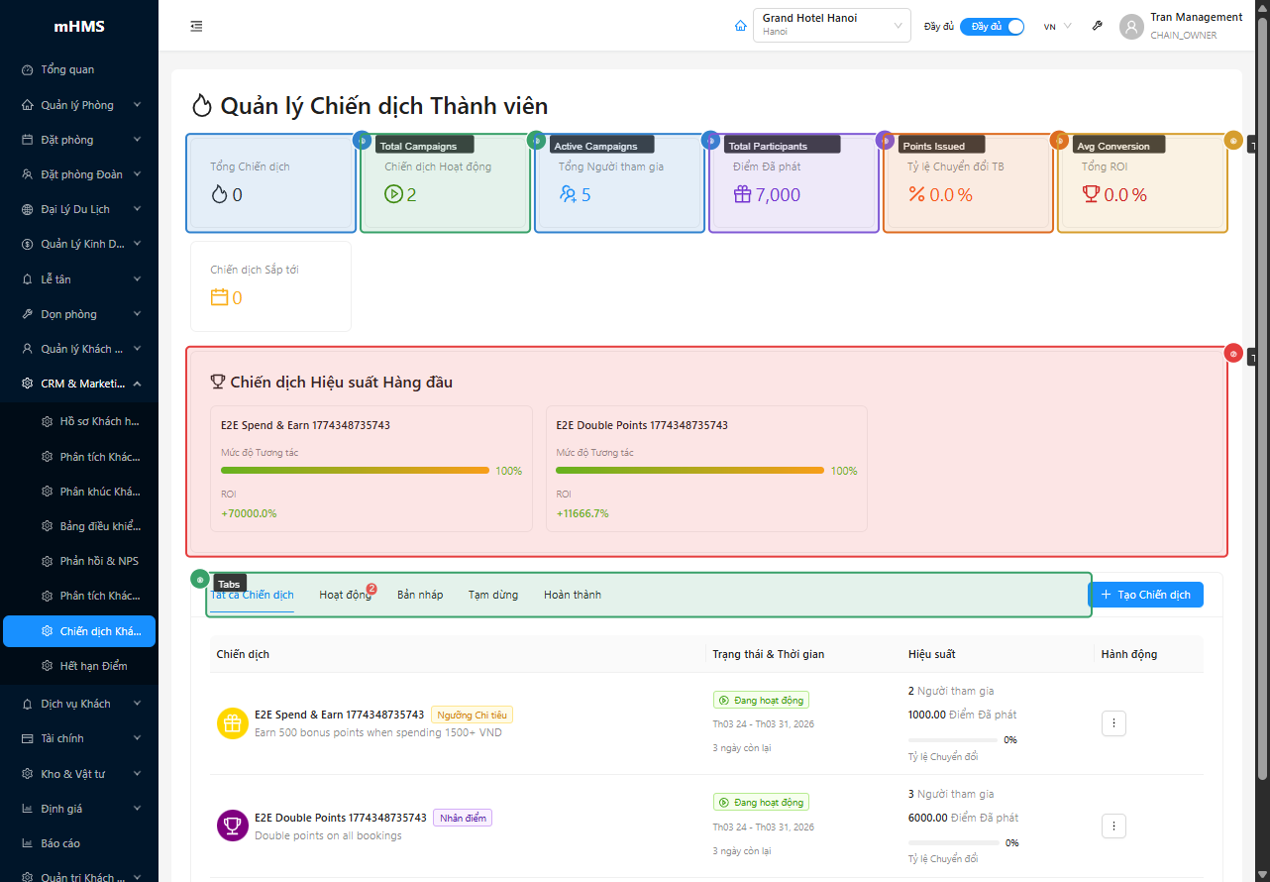Open the Grand Hotel Hanoi selector dropdown
1270x882 pixels.
[831, 26]
